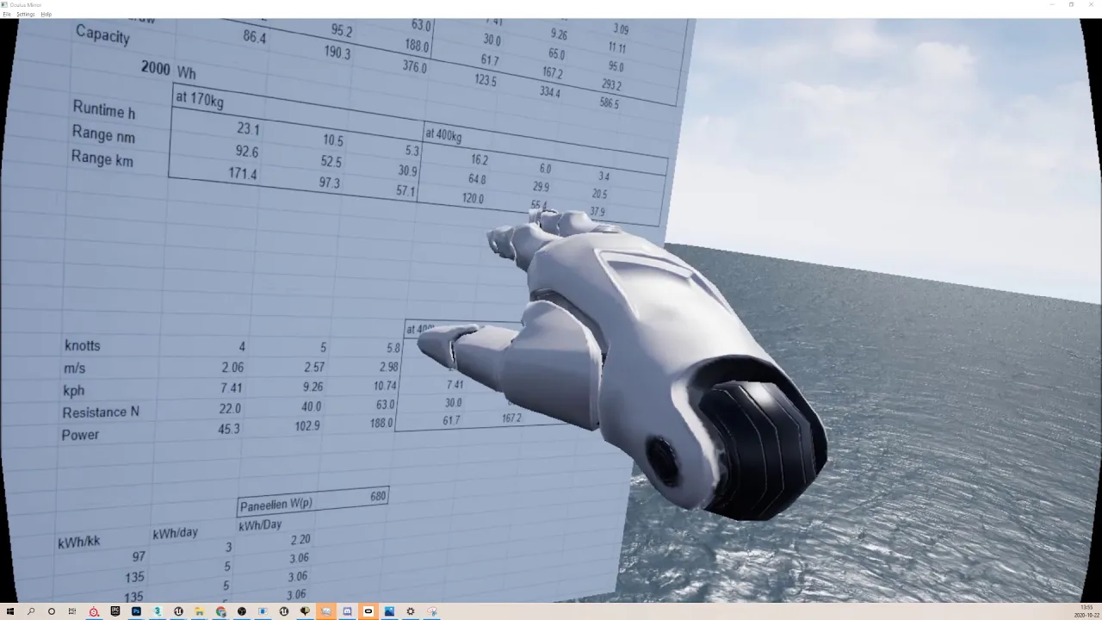Select the 'Resistance N' row label

(x=101, y=412)
